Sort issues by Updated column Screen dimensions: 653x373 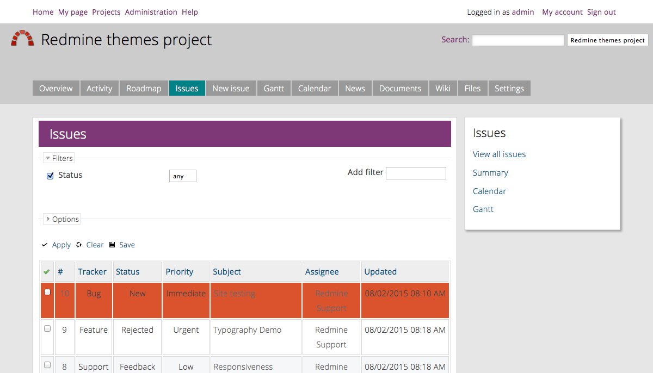380,272
